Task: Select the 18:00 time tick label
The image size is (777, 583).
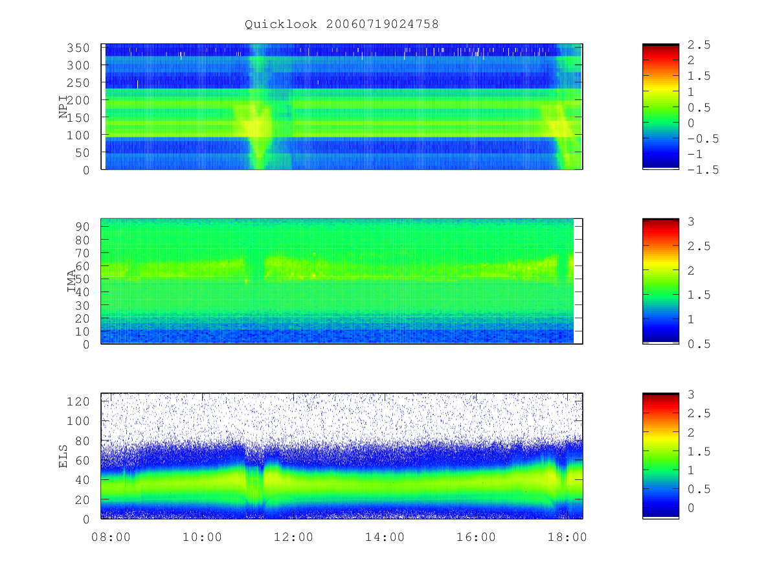Action: pos(567,537)
